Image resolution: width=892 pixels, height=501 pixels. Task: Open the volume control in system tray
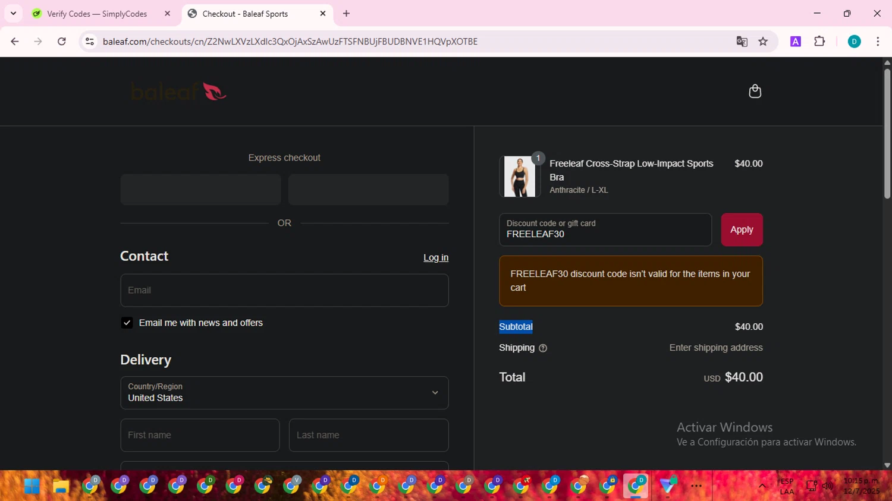click(x=827, y=486)
